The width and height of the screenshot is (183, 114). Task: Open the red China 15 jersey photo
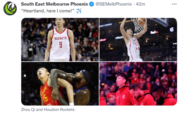point(60,84)
